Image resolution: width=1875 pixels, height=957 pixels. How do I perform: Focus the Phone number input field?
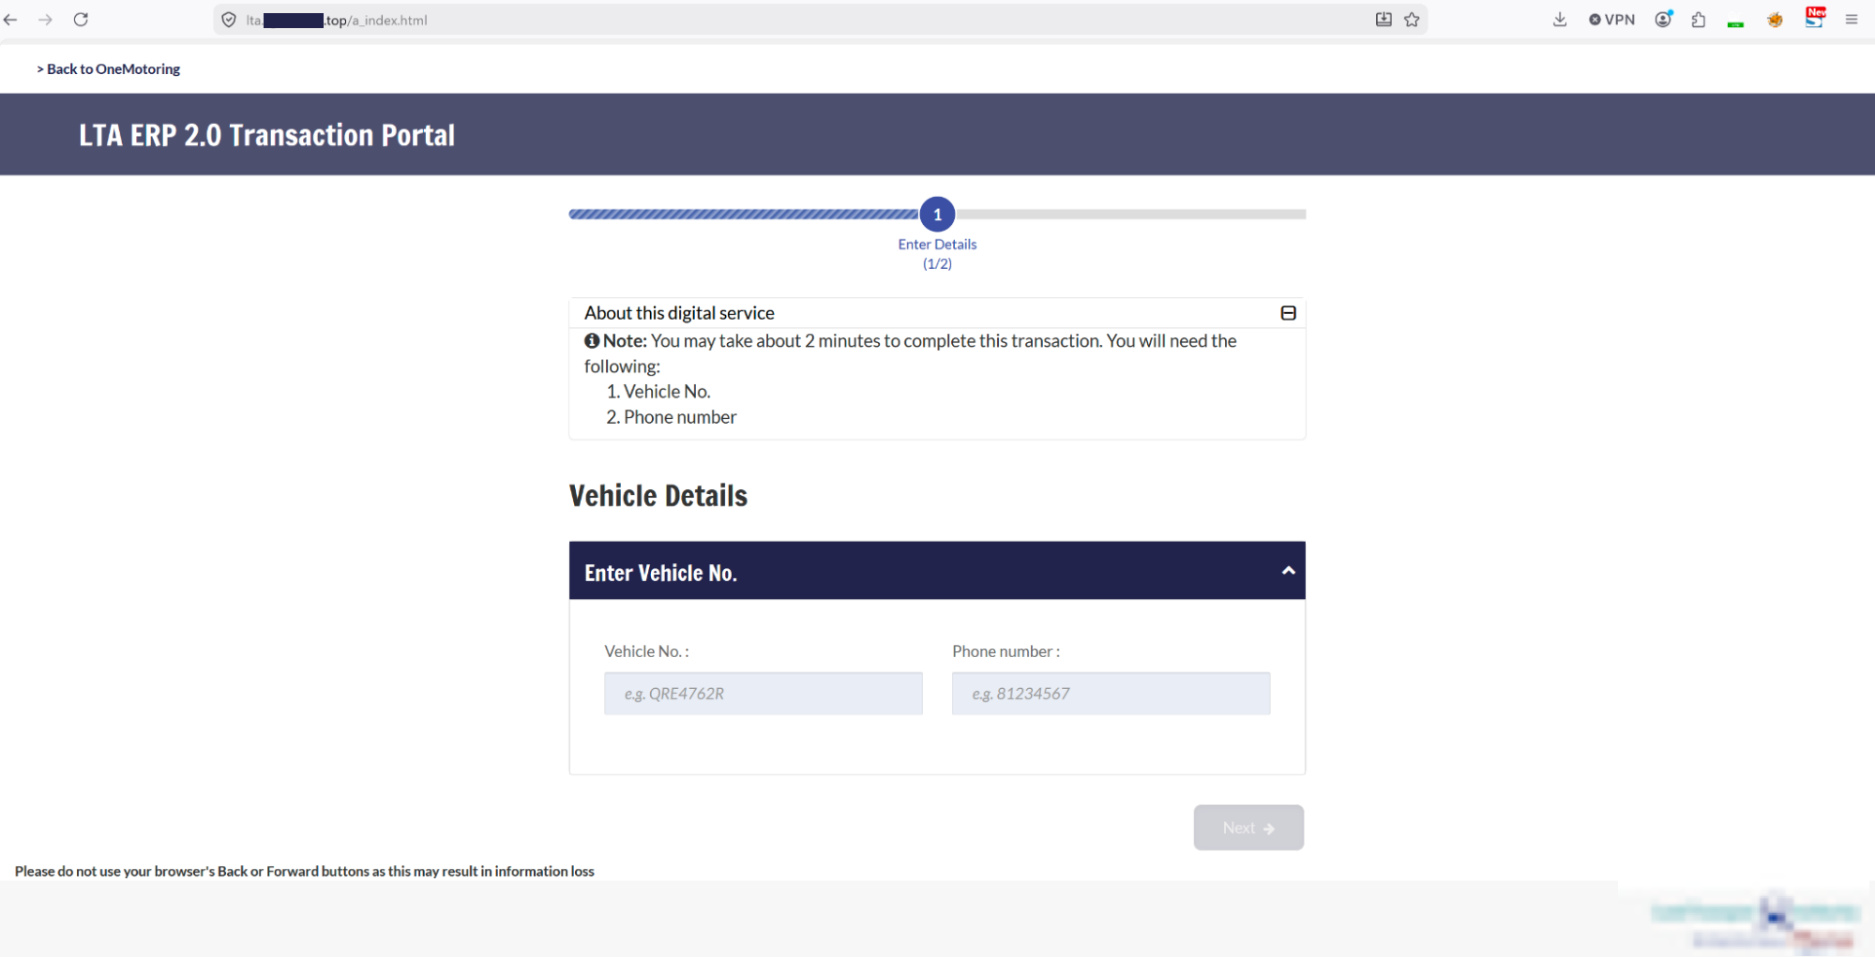pyautogui.click(x=1111, y=694)
